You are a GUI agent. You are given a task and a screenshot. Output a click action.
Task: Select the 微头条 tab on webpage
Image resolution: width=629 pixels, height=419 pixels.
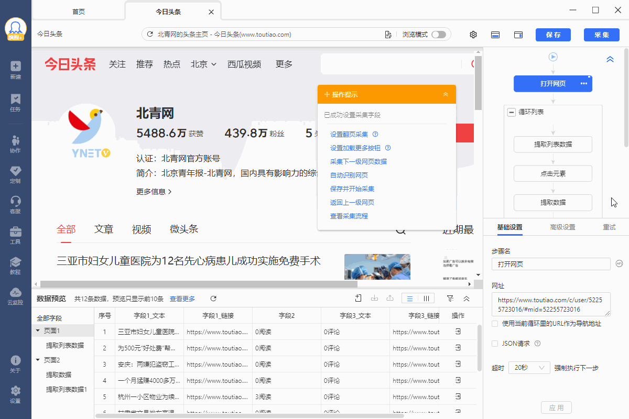(x=184, y=229)
